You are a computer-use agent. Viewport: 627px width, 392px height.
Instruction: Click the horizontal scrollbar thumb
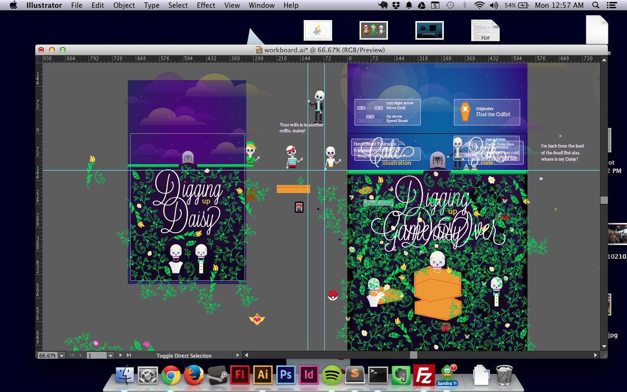tap(413, 355)
